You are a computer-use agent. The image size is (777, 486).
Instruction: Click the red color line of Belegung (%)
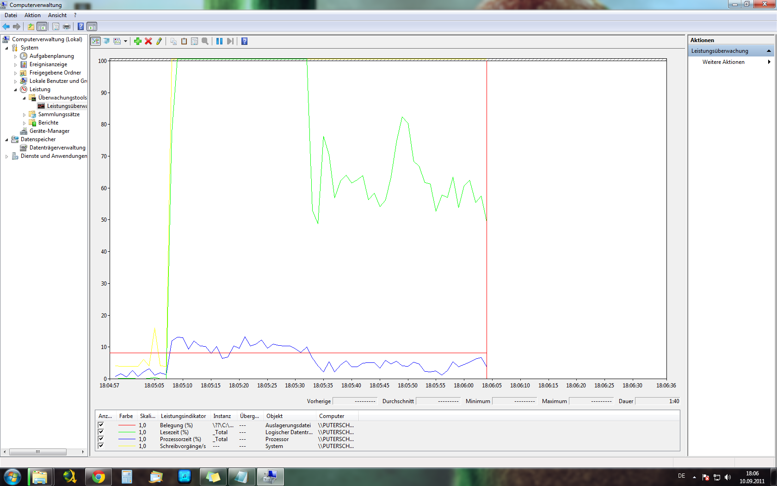pos(127,425)
